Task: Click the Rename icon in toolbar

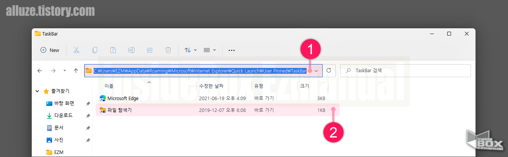Action: coord(131,50)
